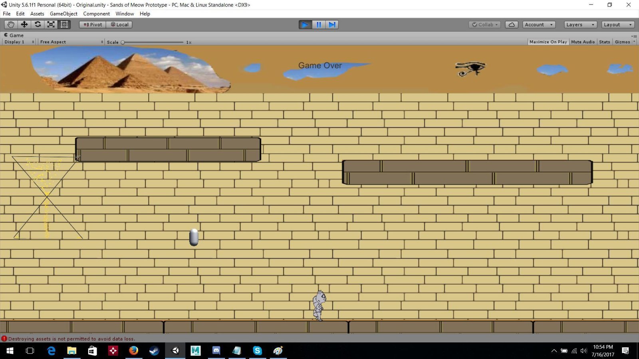639x359 pixels.
Task: Select the Scale tool
Action: 51,24
